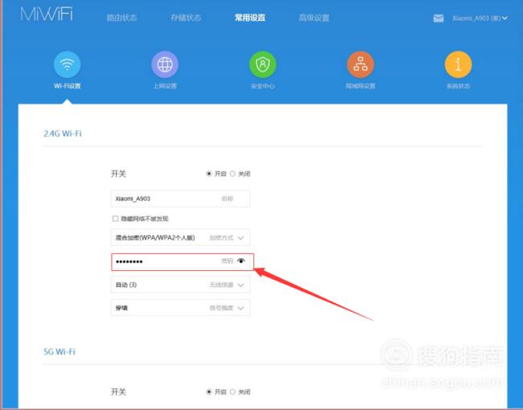Switch to the 路由状态 tab
Image resolution: width=523 pixels, height=410 pixels.
tap(121, 18)
